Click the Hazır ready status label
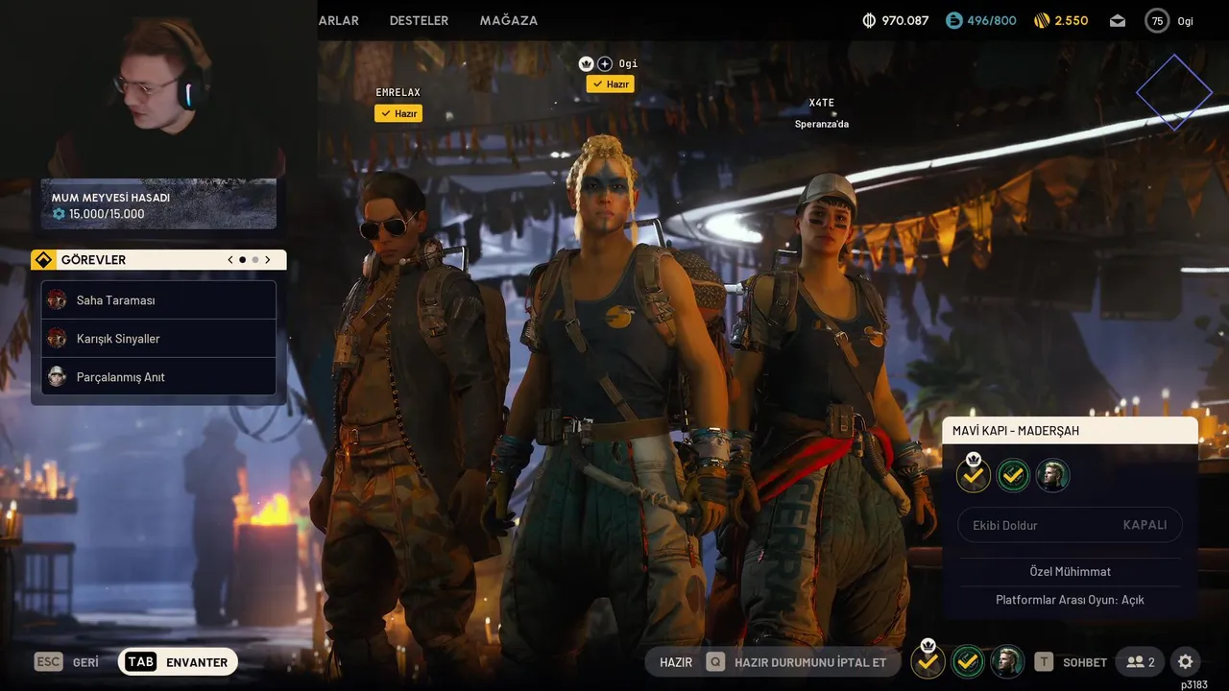Screen dimensions: 1229x691 676,662
